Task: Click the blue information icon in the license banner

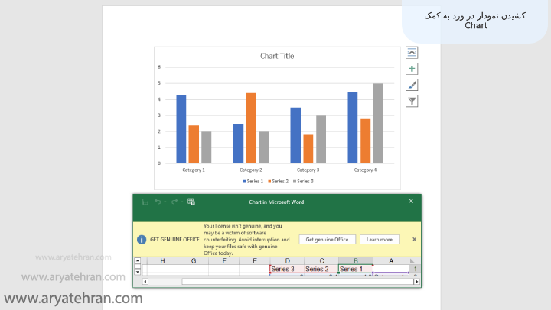Action: pyautogui.click(x=142, y=239)
